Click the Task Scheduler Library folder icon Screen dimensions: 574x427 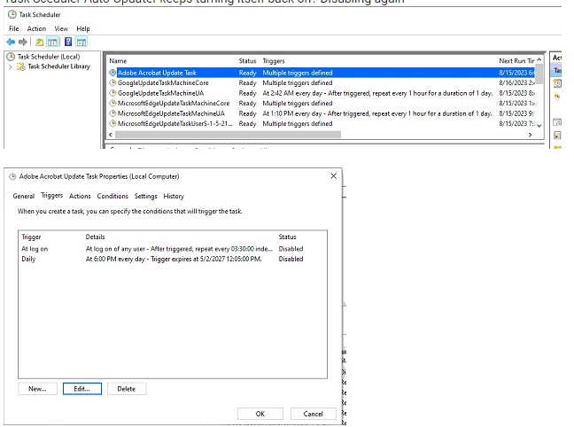click(x=21, y=66)
